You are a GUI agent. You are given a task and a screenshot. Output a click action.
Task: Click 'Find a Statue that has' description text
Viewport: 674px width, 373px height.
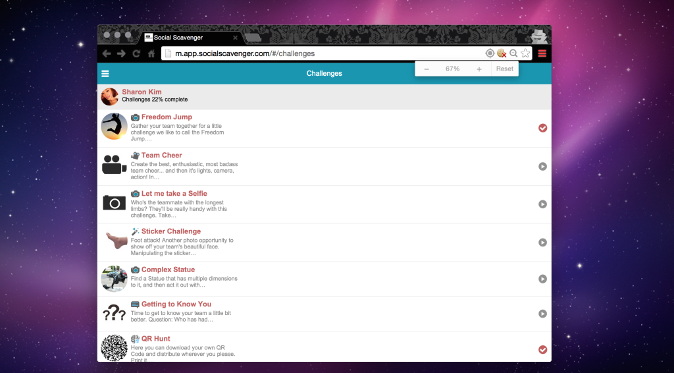[x=184, y=282]
